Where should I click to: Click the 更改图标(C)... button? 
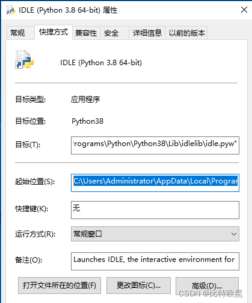coord(138,285)
